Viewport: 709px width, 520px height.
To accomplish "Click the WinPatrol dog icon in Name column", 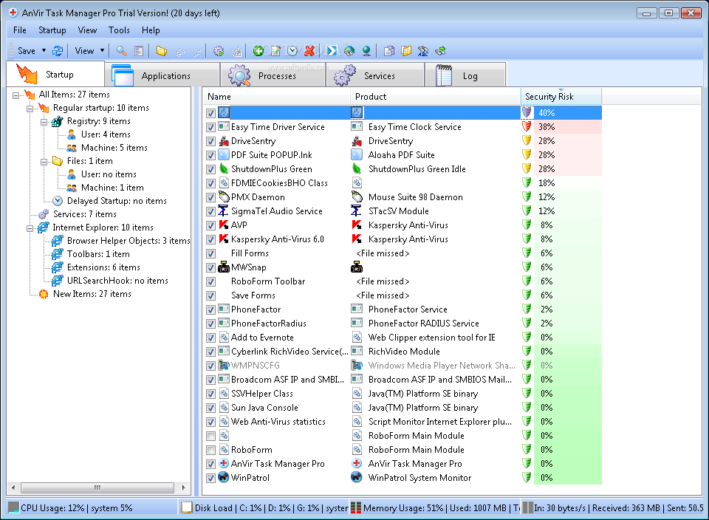I will (224, 477).
